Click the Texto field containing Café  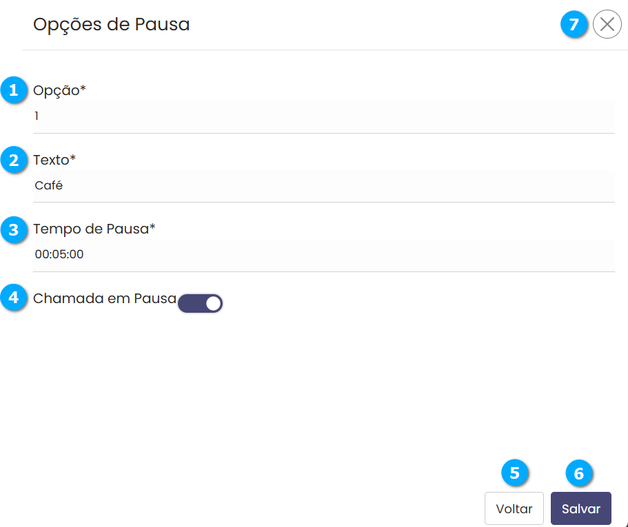[323, 186]
